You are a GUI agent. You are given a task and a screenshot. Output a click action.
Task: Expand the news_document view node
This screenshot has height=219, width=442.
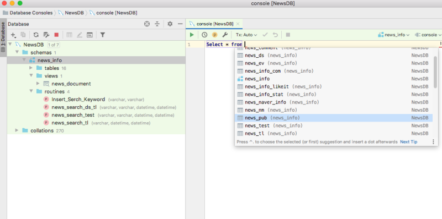point(38,84)
